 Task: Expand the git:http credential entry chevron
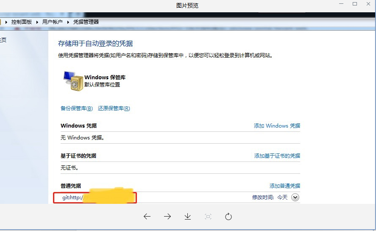tap(295, 198)
